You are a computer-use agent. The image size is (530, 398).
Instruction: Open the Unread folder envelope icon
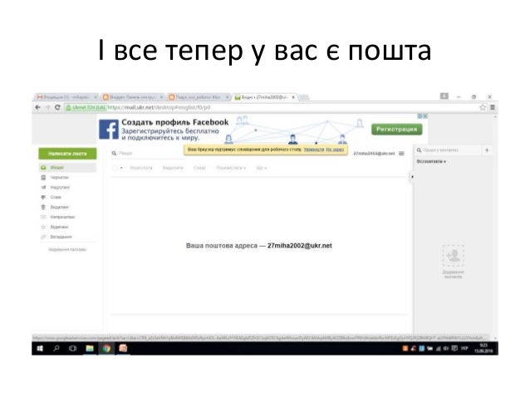pyautogui.click(x=43, y=217)
